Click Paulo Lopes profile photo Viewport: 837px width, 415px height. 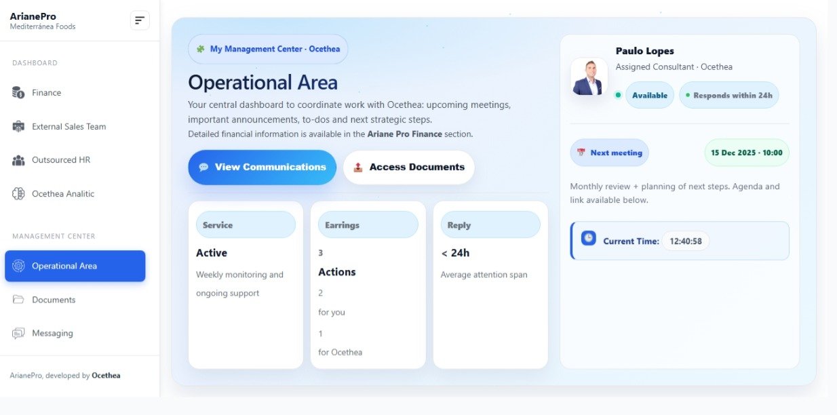(x=589, y=77)
